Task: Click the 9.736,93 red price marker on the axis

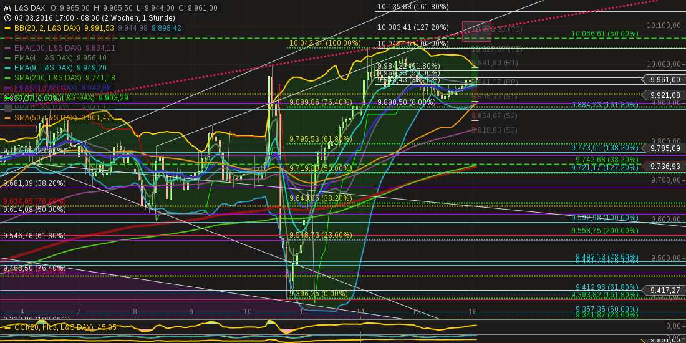Action: pos(663,167)
